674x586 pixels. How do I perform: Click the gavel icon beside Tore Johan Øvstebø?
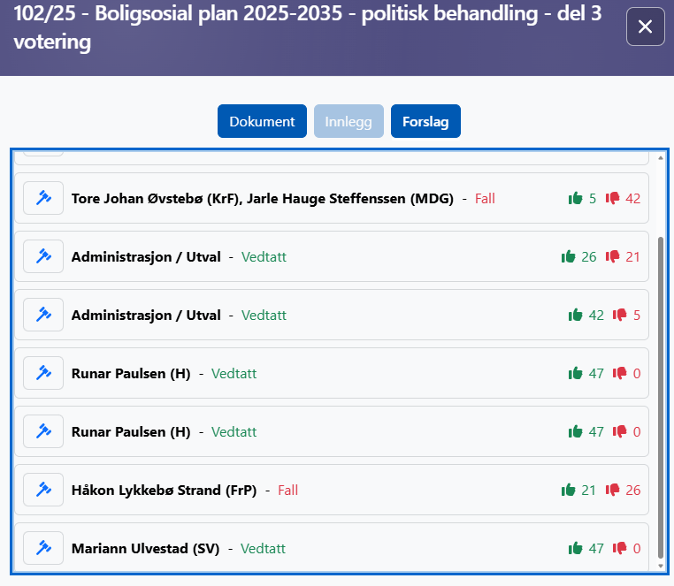43,198
